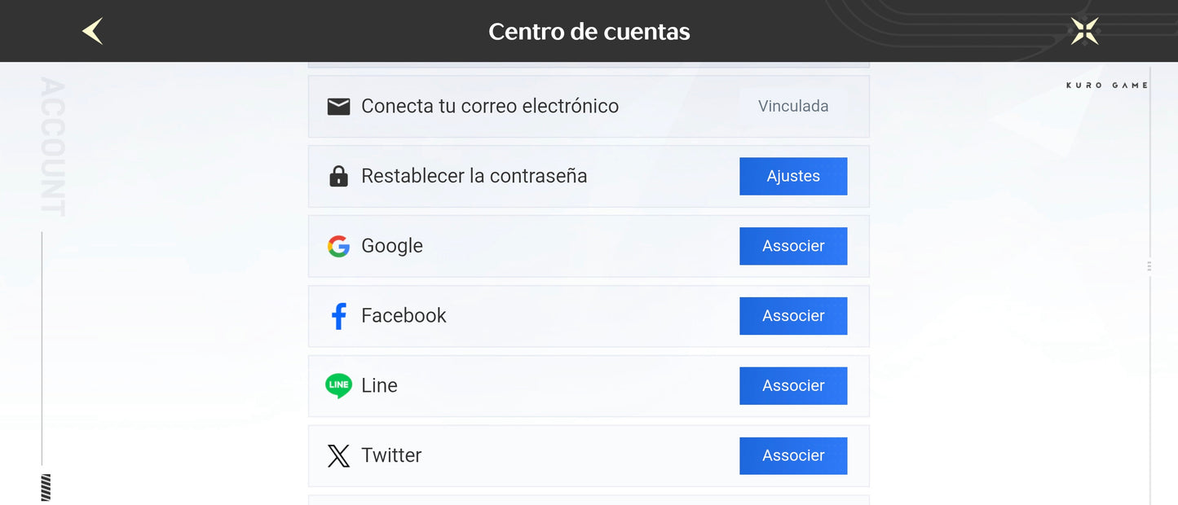Grab the scrollbar handle on the right edge
This screenshot has width=1178, height=505.
point(1149,266)
